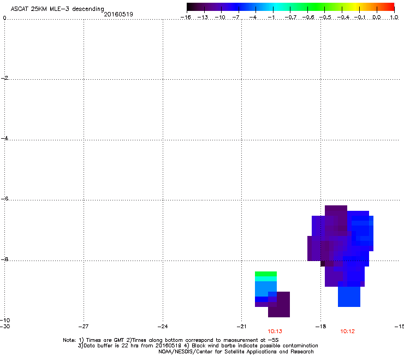Select the date label 20160519
Image resolution: width=404 pixels, height=355 pixels.
pyautogui.click(x=118, y=14)
